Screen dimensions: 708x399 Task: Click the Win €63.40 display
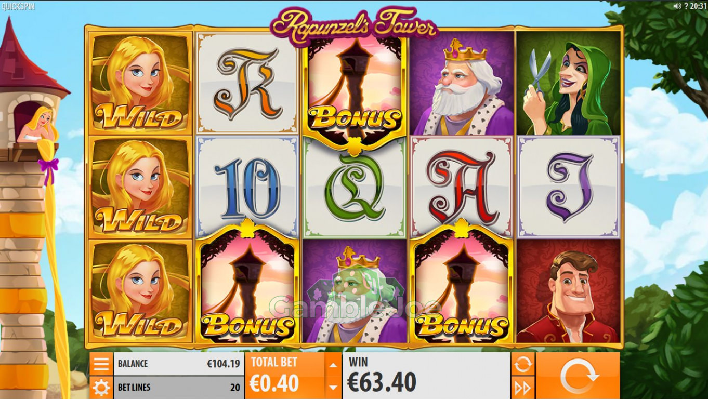tap(426, 376)
